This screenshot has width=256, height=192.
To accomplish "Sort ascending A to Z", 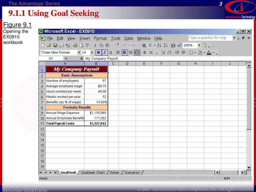I will (159, 45).
